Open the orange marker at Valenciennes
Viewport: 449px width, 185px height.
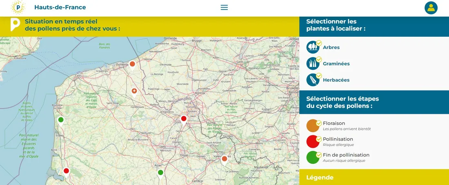tap(224, 160)
